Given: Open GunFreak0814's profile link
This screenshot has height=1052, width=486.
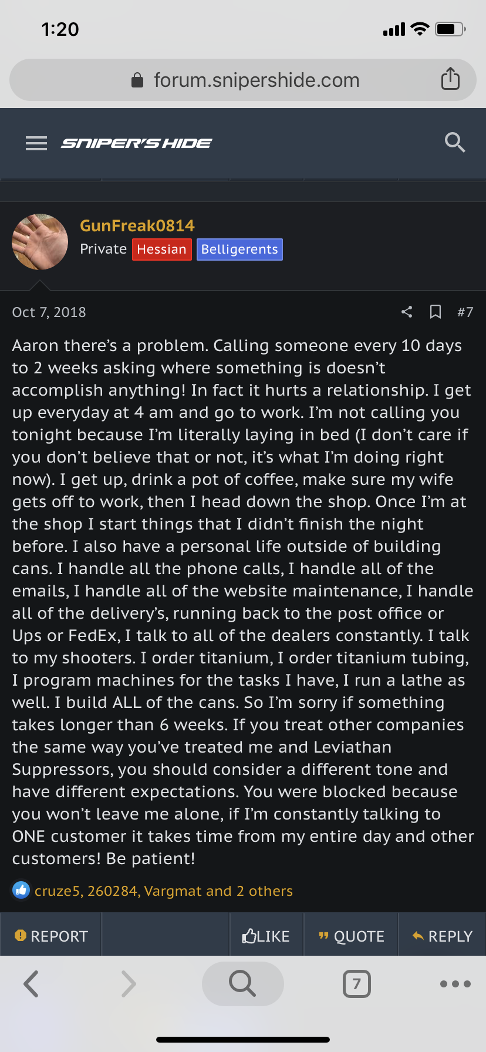Looking at the screenshot, I should click(x=137, y=226).
